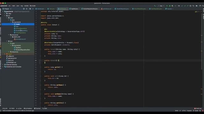This screenshot has height=114, width=204.
Task: Open the Run tool window button
Action: coord(19,108)
